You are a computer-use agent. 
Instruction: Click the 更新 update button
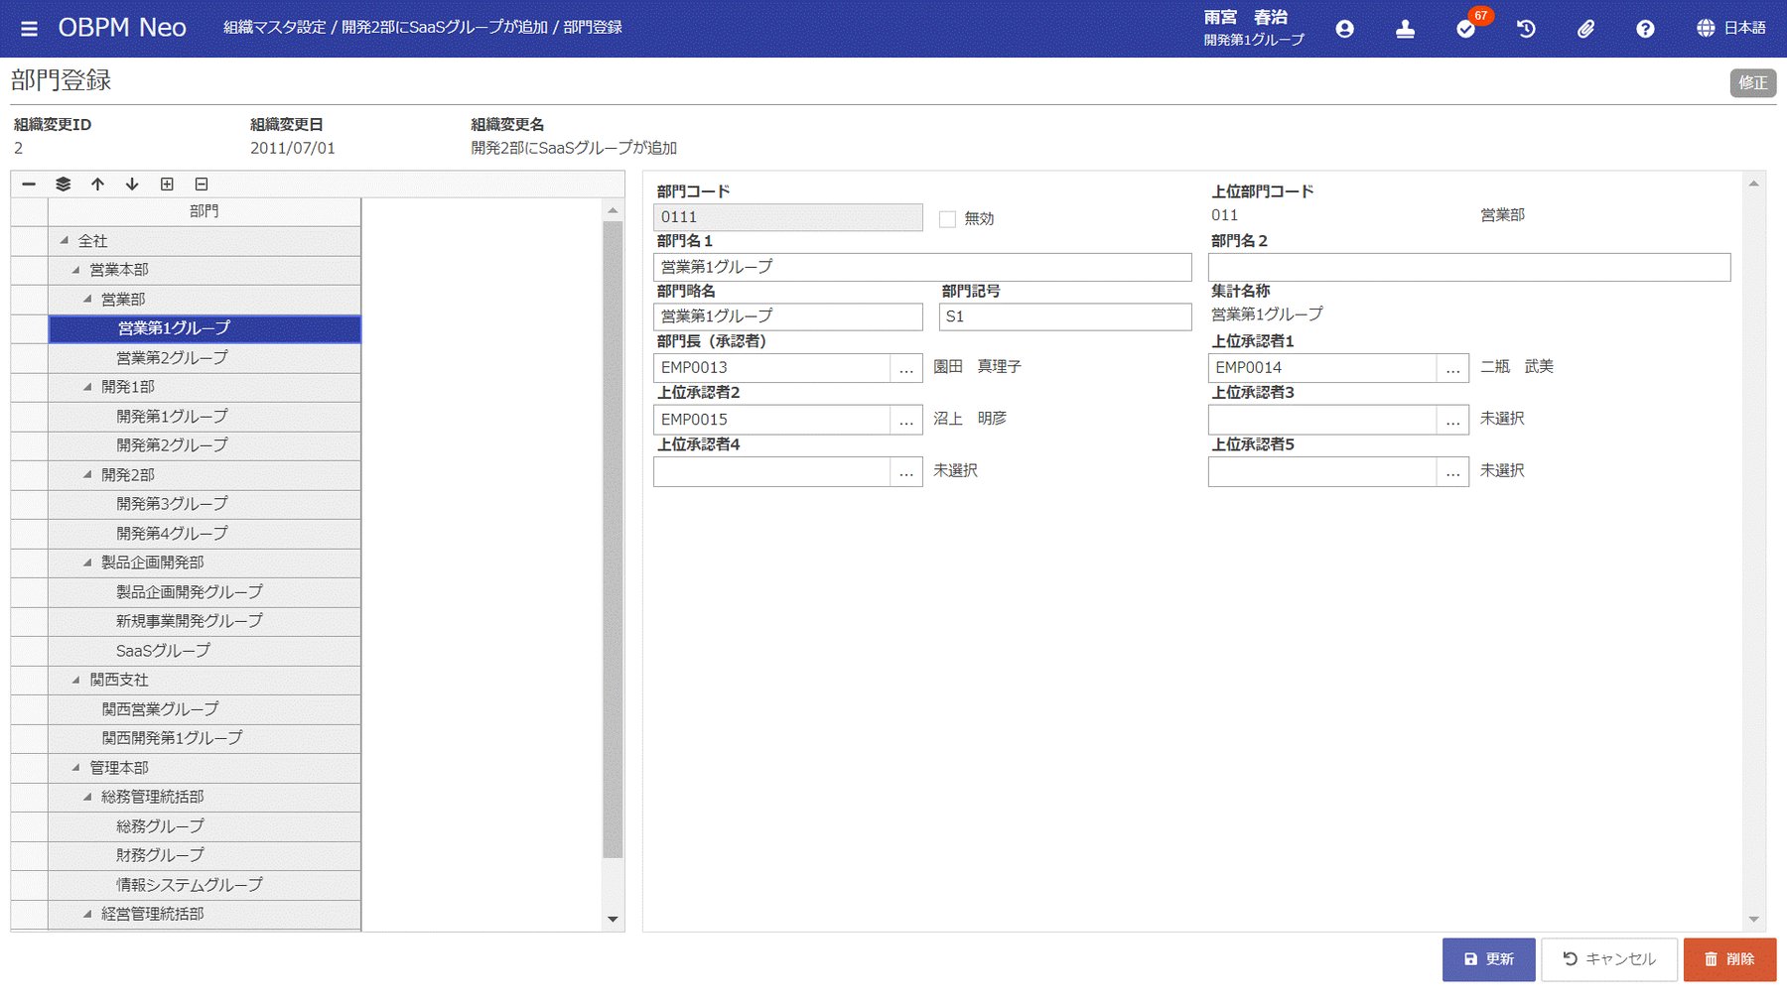click(x=1488, y=958)
